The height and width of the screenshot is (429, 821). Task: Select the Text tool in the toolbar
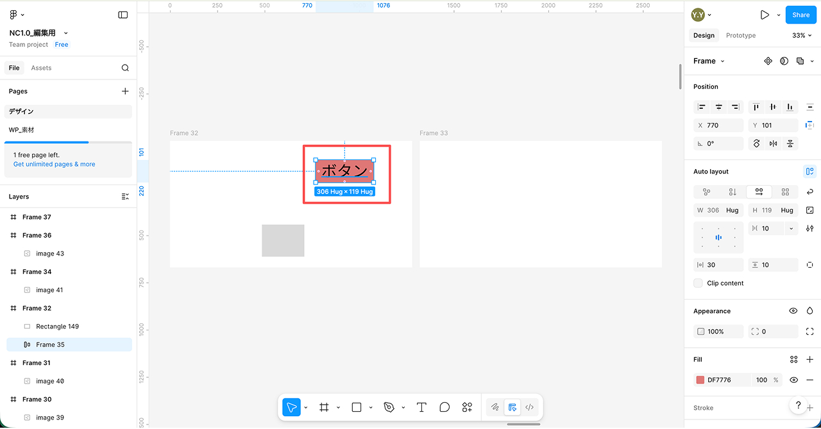421,407
